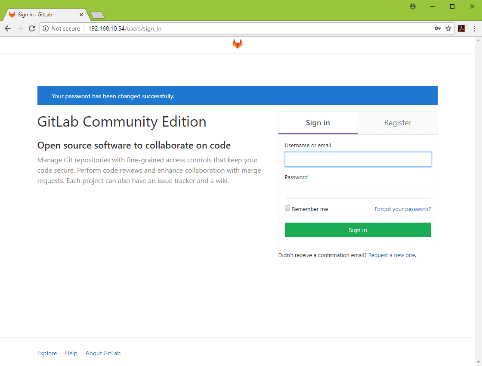
Task: Click the password changed successfully message
Action: (x=113, y=96)
